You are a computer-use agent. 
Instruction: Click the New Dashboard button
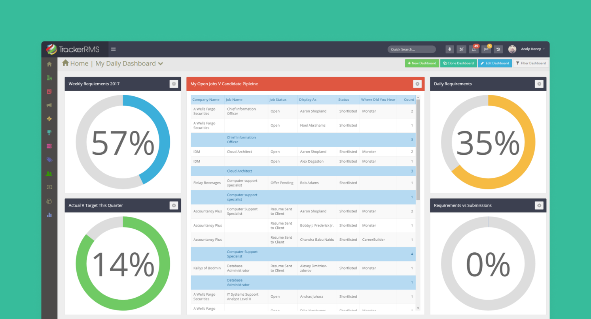click(x=422, y=63)
